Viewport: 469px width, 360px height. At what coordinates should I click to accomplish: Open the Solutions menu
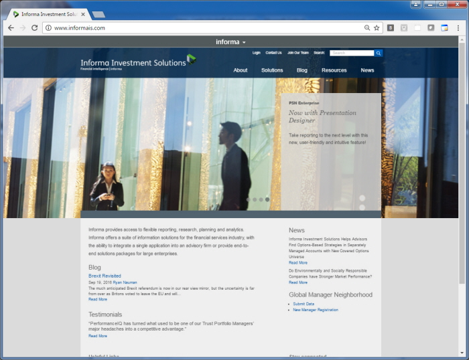272,70
